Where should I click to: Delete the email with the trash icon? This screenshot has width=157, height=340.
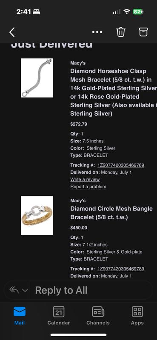click(121, 32)
